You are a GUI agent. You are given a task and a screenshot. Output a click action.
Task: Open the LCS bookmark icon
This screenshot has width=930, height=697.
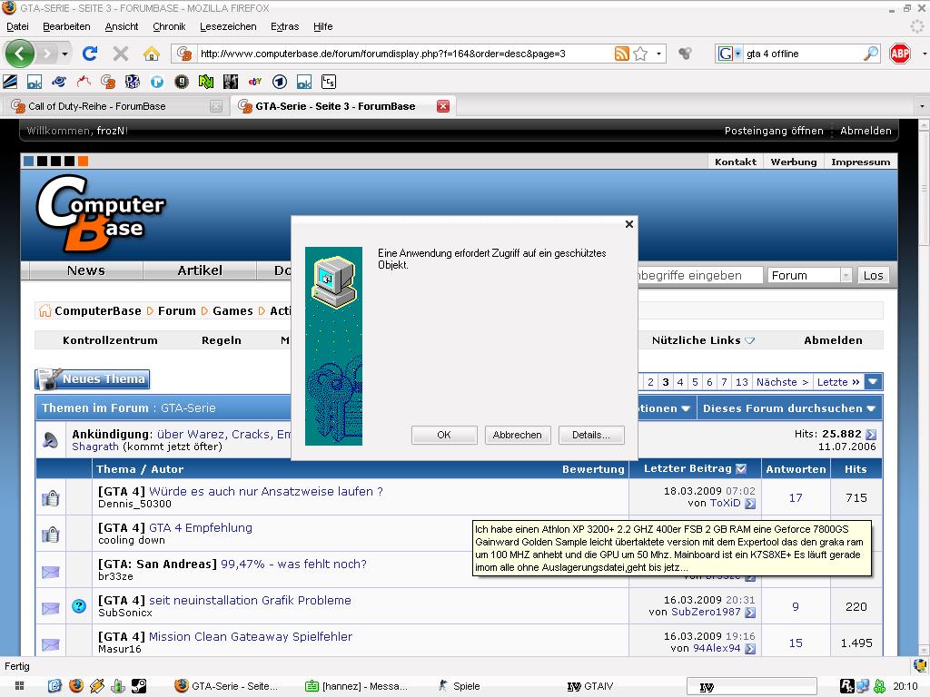[329, 82]
